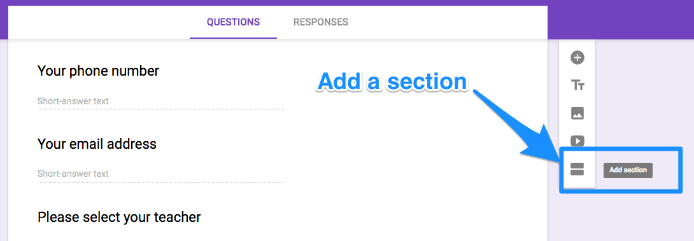Click the Add question plus icon
This screenshot has width=694, height=241.
[577, 58]
